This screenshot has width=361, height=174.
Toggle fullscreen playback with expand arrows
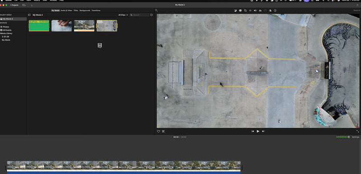[357, 131]
